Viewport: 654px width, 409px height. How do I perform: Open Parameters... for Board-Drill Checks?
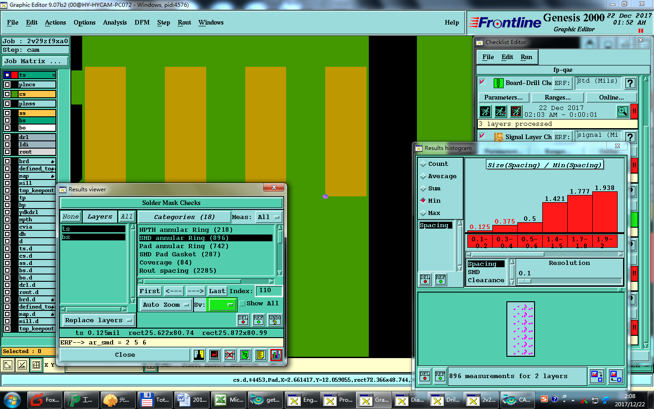[x=503, y=98]
